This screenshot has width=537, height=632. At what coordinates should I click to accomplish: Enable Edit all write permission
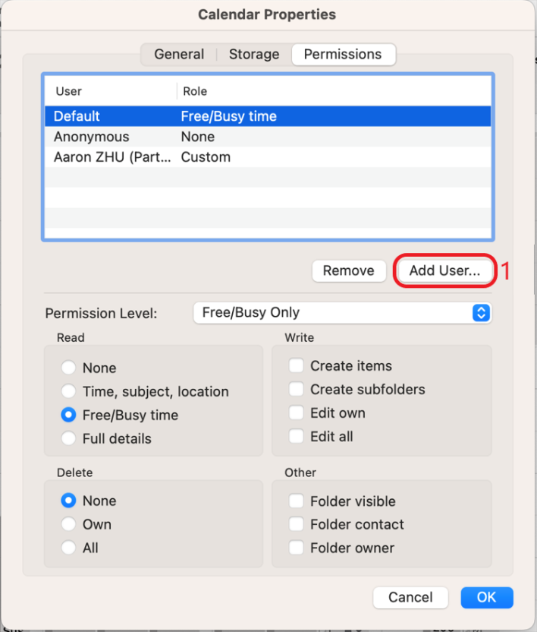[297, 437]
